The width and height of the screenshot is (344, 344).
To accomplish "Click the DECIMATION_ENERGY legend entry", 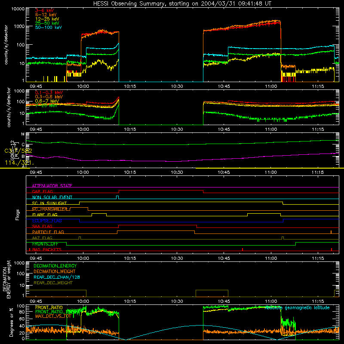I will click(x=55, y=266).
